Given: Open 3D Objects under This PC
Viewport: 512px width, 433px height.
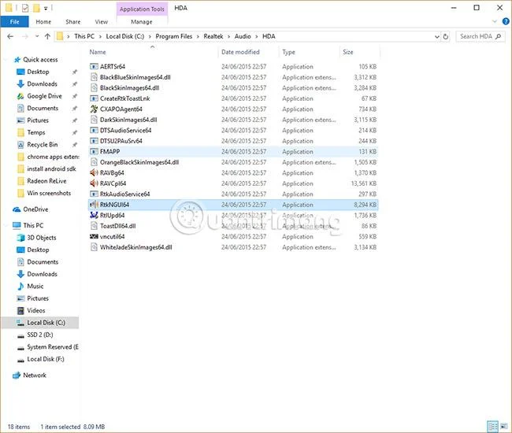Looking at the screenshot, I should [x=41, y=238].
